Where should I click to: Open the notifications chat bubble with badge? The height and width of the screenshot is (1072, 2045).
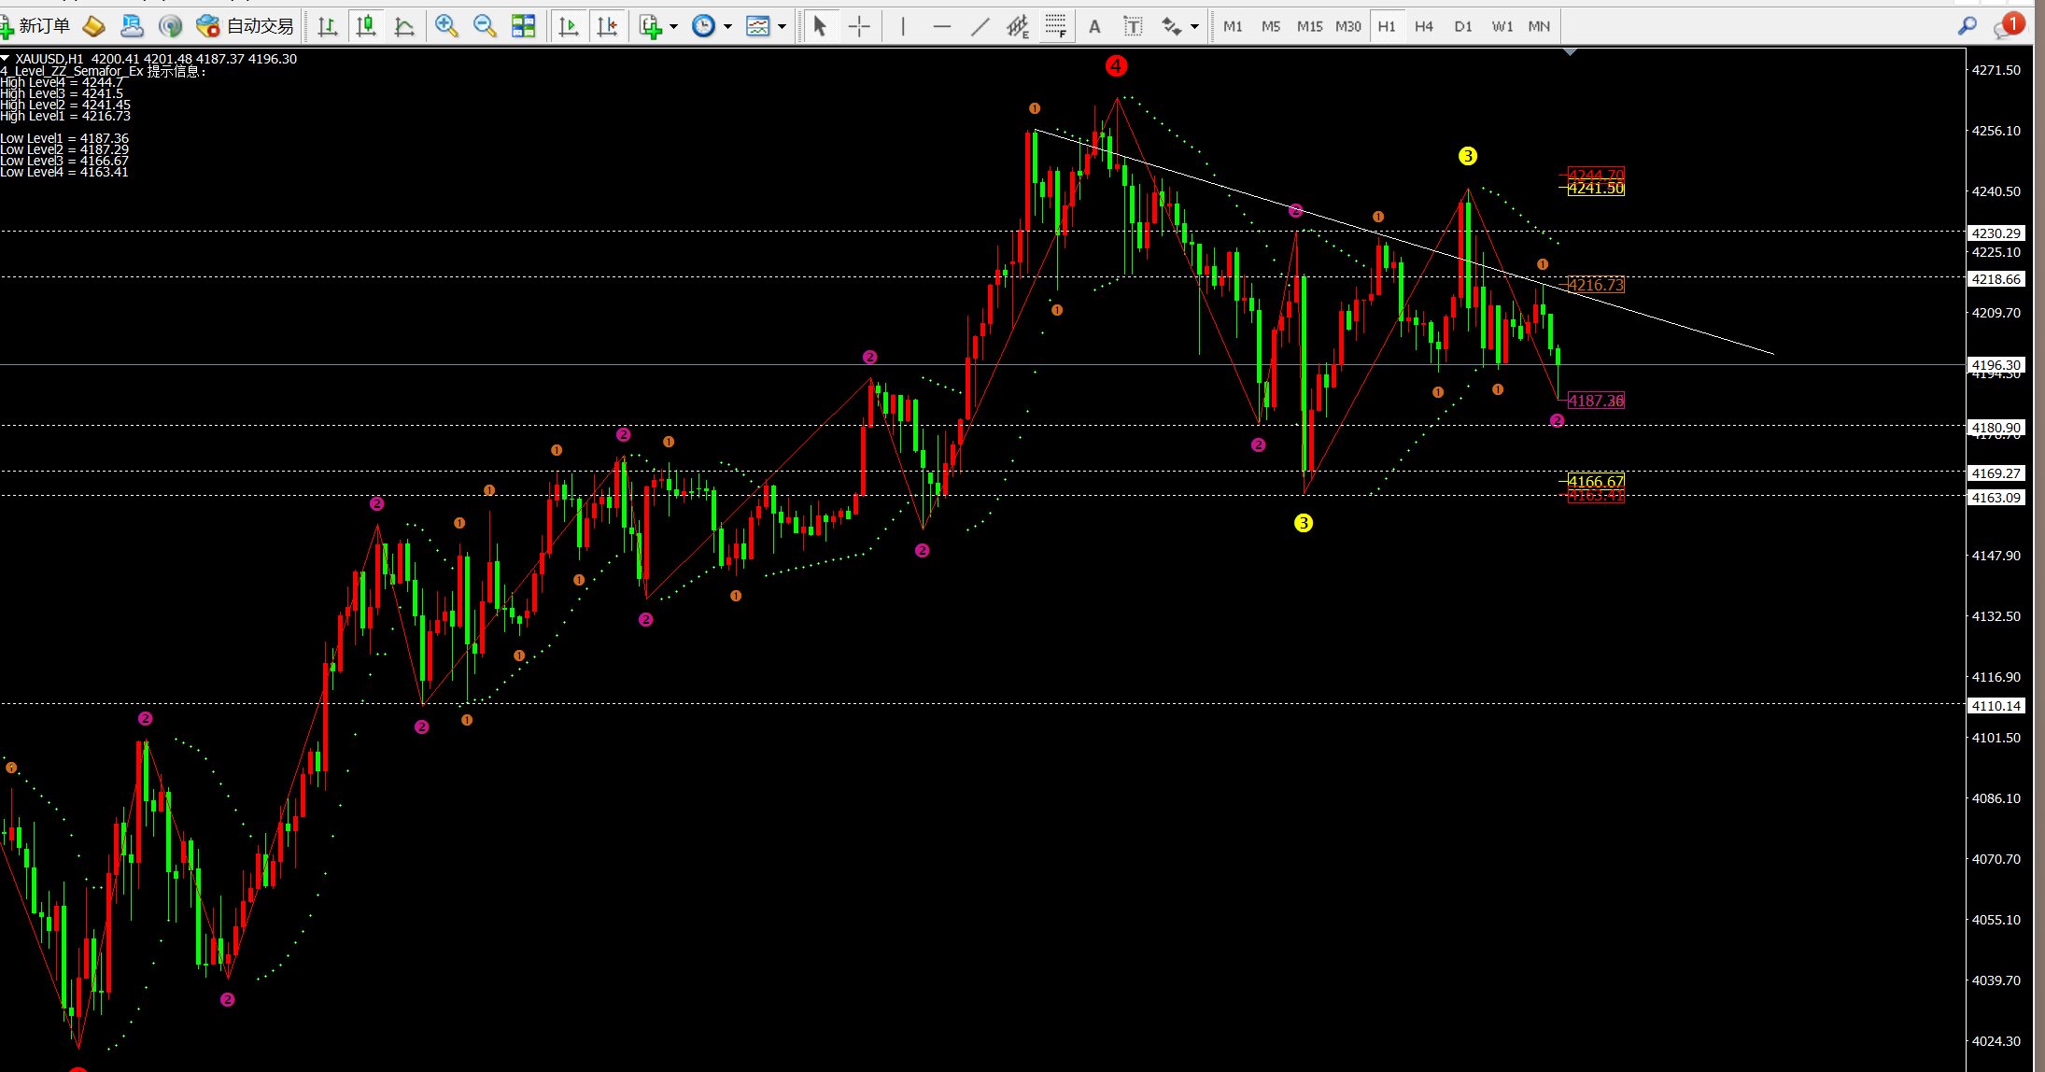[x=2004, y=26]
